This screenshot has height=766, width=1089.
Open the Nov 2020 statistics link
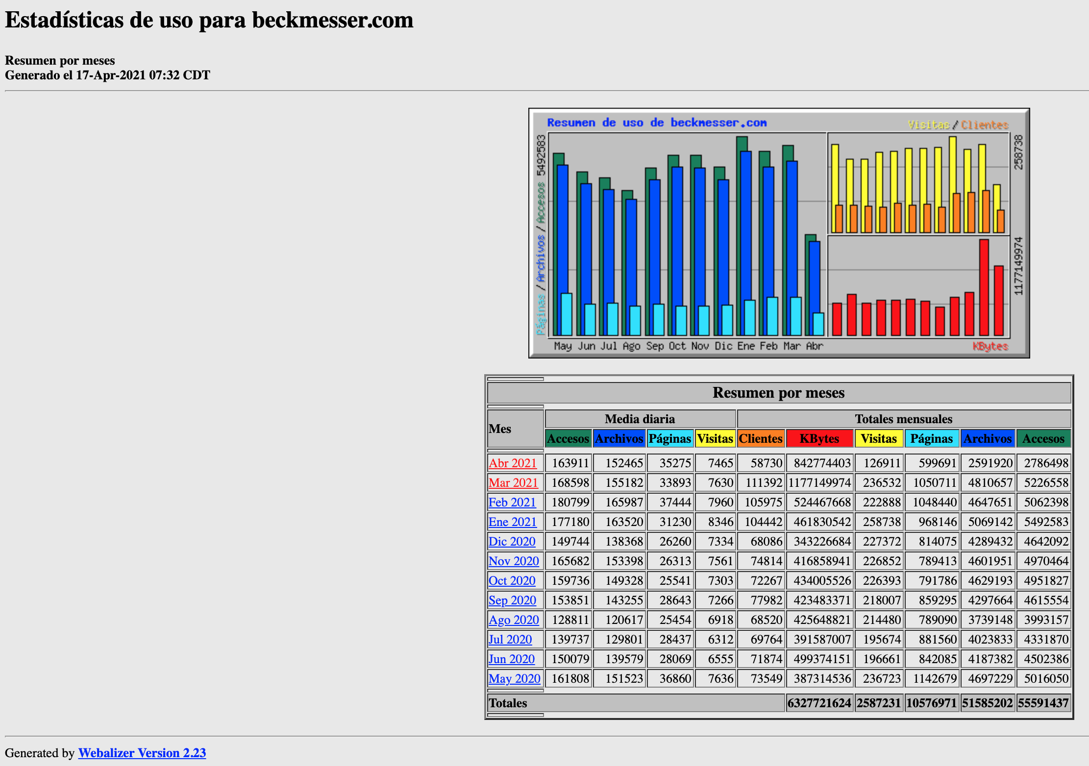pyautogui.click(x=514, y=561)
